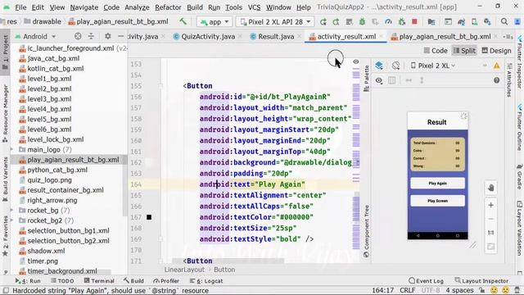Image resolution: width=524 pixels, height=295 pixels.
Task: Click the Run app icon
Action: pyautogui.click(x=323, y=22)
